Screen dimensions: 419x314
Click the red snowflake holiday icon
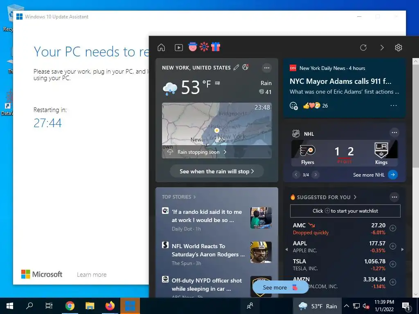coord(204,47)
